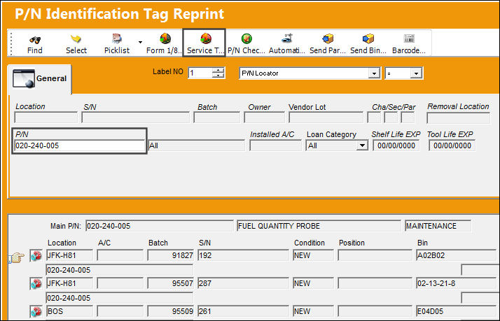Click the part icon for batch 95509
The height and width of the screenshot is (321, 500).
36,311
